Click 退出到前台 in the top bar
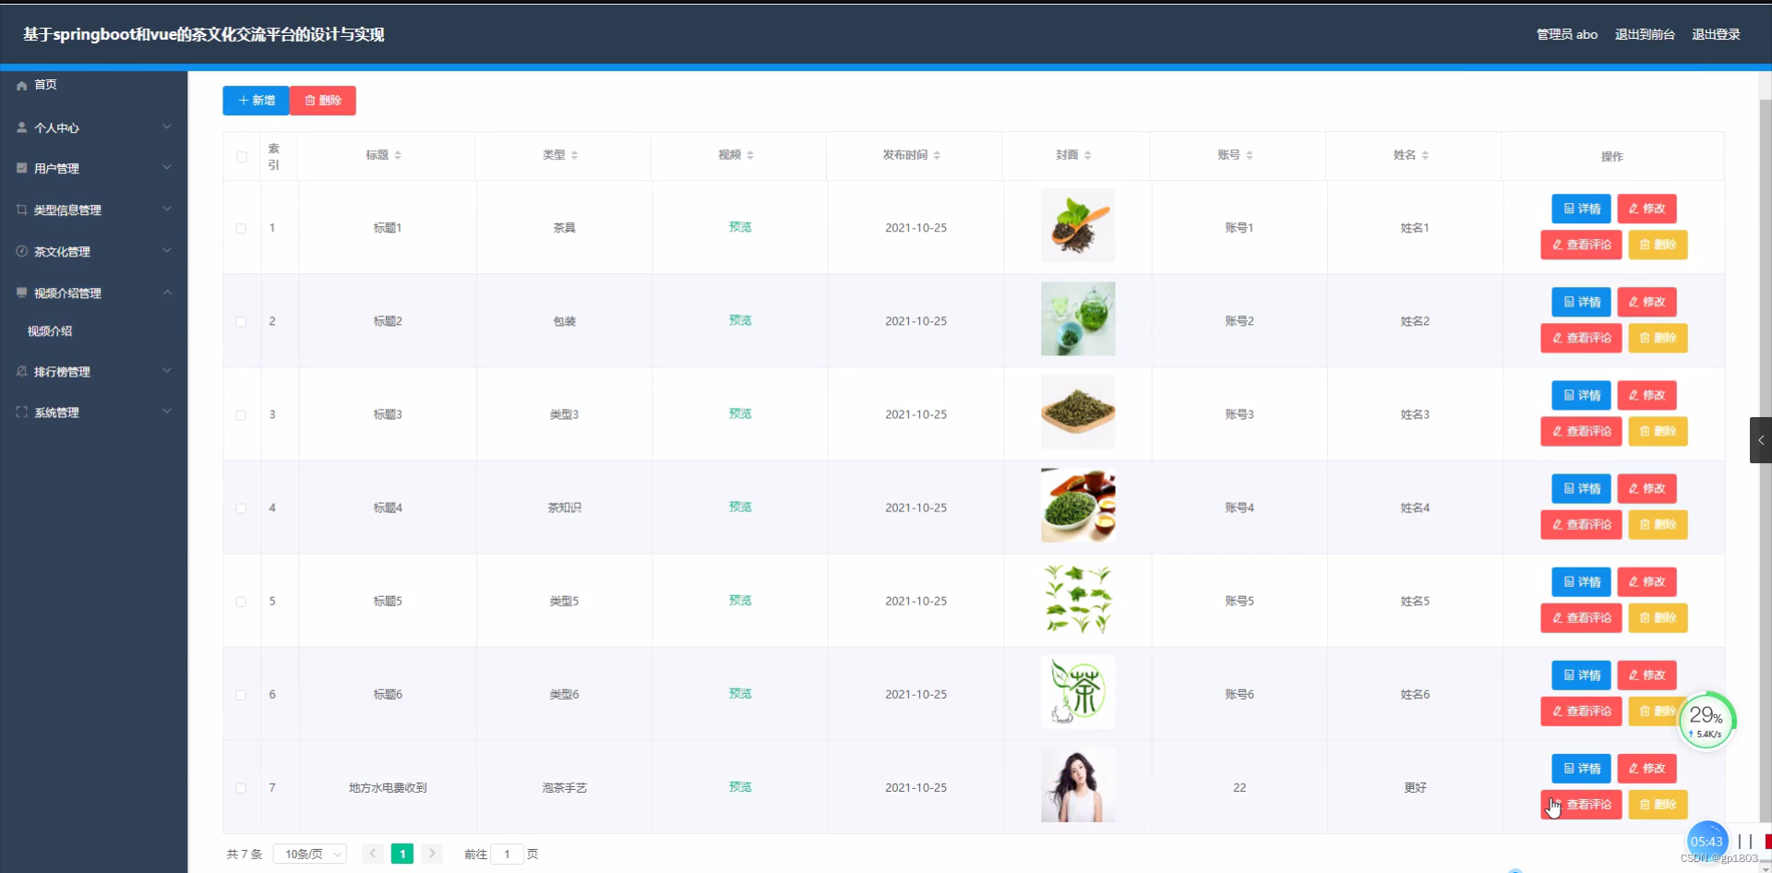 1645,34
